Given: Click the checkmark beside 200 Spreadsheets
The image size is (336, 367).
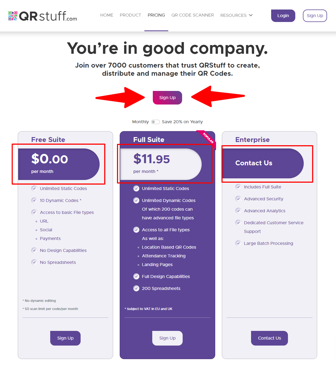Looking at the screenshot, I should [x=136, y=288].
